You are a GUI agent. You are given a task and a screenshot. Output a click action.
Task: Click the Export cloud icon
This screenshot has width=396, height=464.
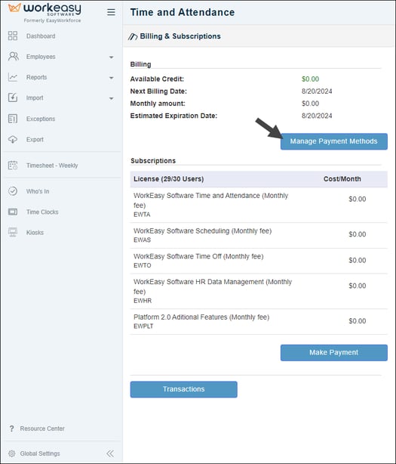tap(13, 139)
